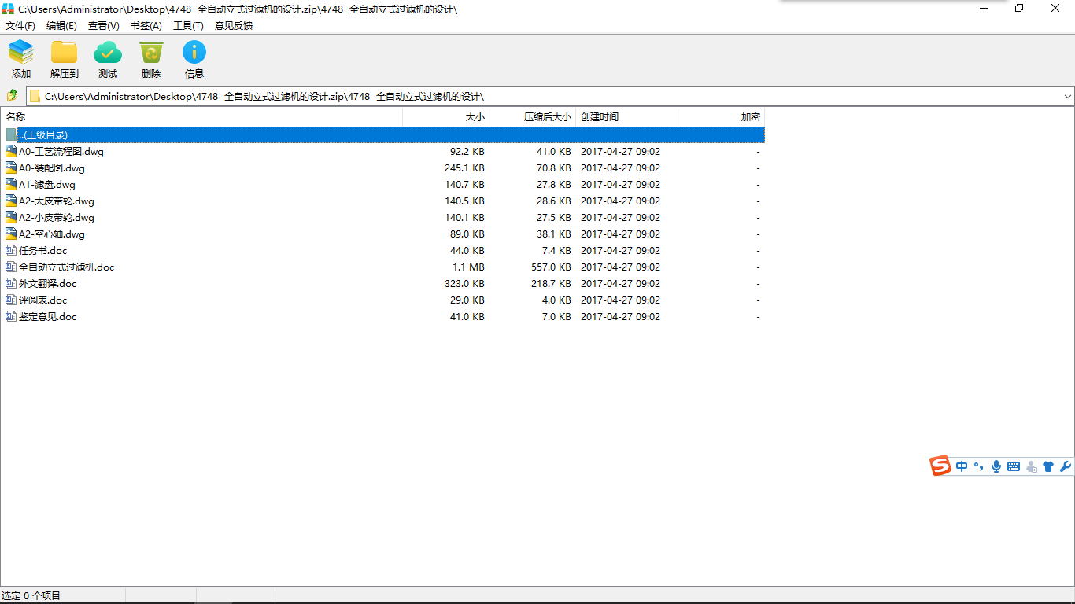Open the 文件(F) menu
The height and width of the screenshot is (604, 1075).
(x=20, y=26)
